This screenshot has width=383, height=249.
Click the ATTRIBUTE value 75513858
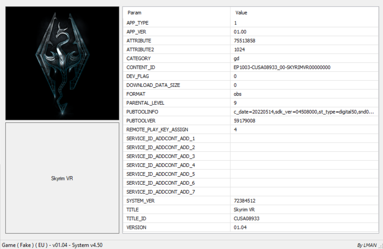coord(244,41)
